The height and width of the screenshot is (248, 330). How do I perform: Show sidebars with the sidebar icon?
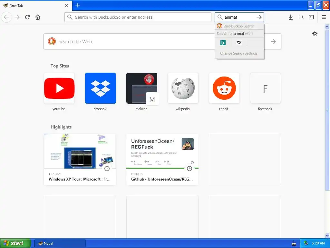tap(311, 17)
